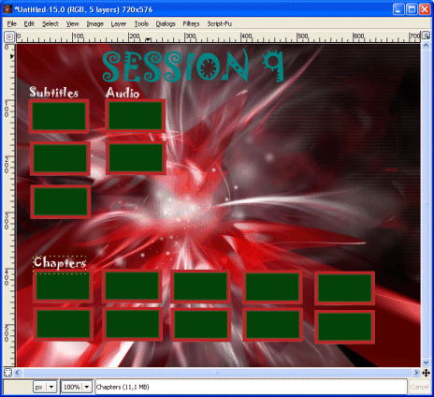Click the zoom-on-resize magnifier icon
Image resolution: width=434 pixels, height=397 pixels.
click(x=426, y=37)
